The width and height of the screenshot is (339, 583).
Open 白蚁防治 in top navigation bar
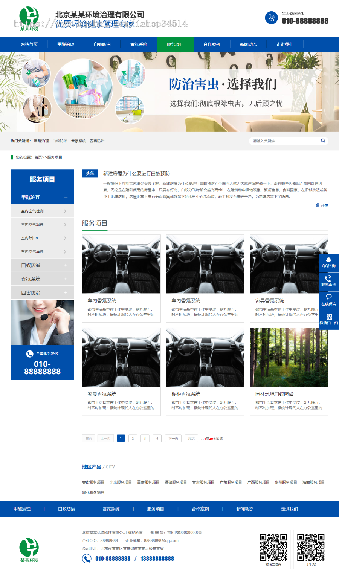(x=102, y=44)
